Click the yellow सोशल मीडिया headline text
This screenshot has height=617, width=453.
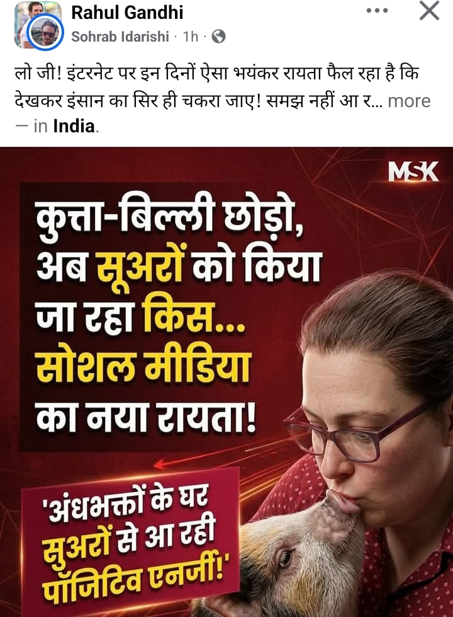[x=144, y=366]
